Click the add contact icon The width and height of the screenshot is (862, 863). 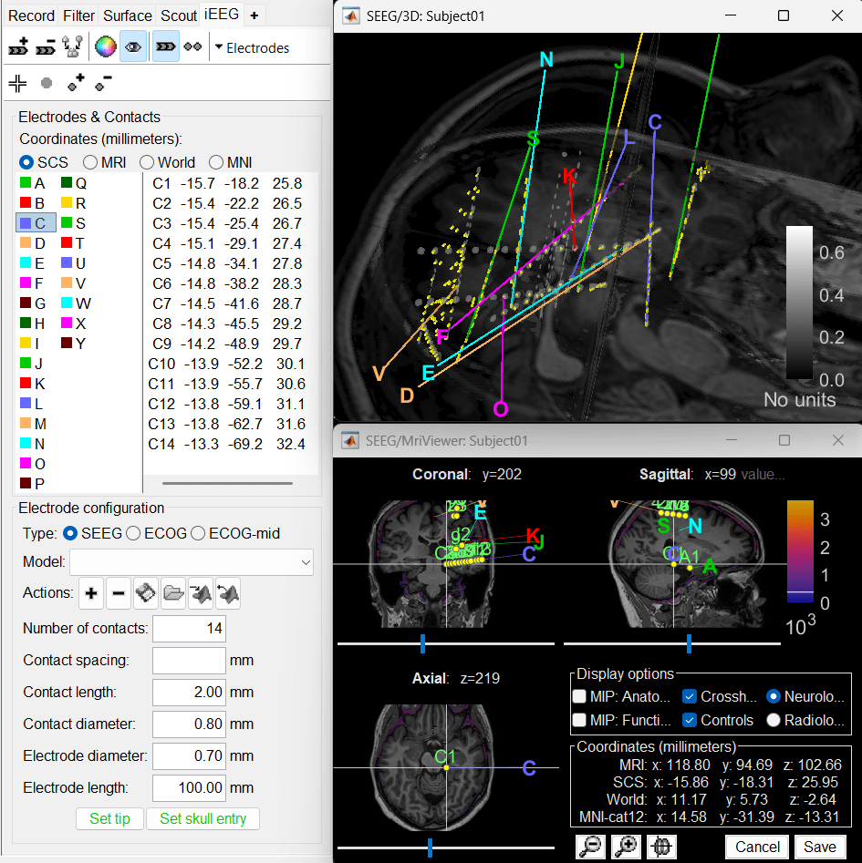point(76,83)
